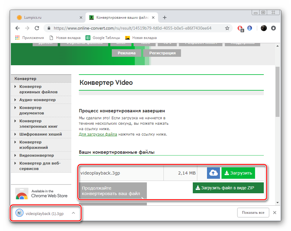291x231 pixels.
Task: Follow the Для загрузки файла link
Action: click(98, 134)
